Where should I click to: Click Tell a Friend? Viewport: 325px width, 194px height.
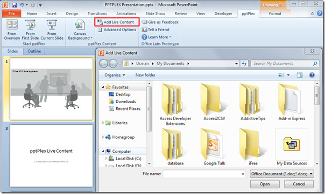156,29
